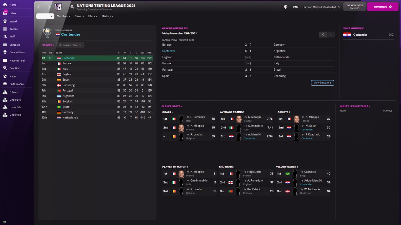The height and width of the screenshot is (225, 401).
Task: Select Contender row in league table
Action: point(97,58)
